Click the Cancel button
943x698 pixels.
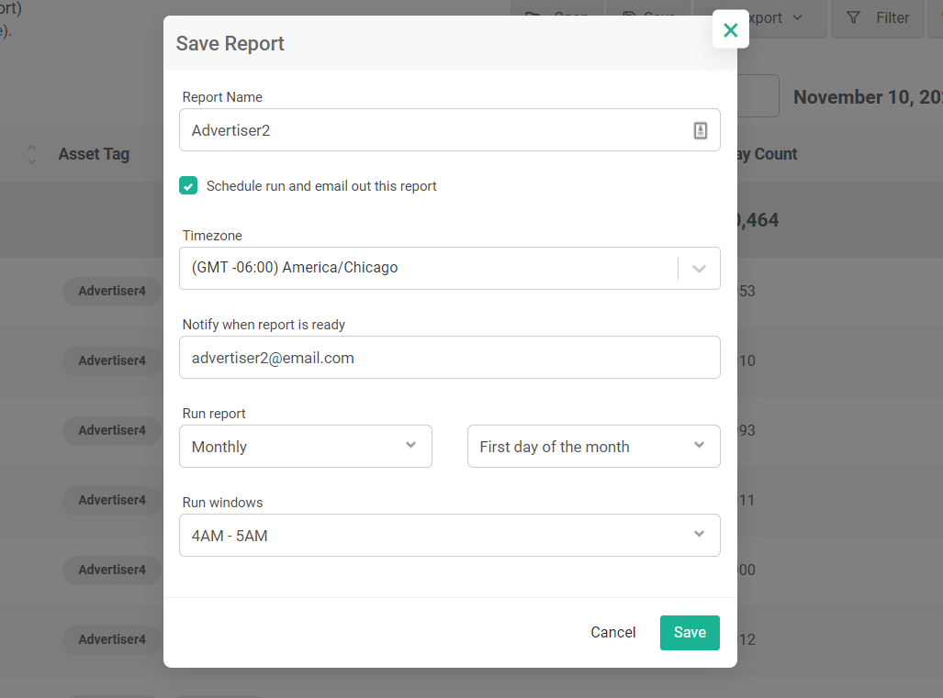tap(612, 633)
